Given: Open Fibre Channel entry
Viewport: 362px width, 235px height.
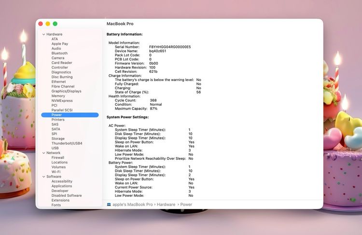Looking at the screenshot, I should [63, 86].
